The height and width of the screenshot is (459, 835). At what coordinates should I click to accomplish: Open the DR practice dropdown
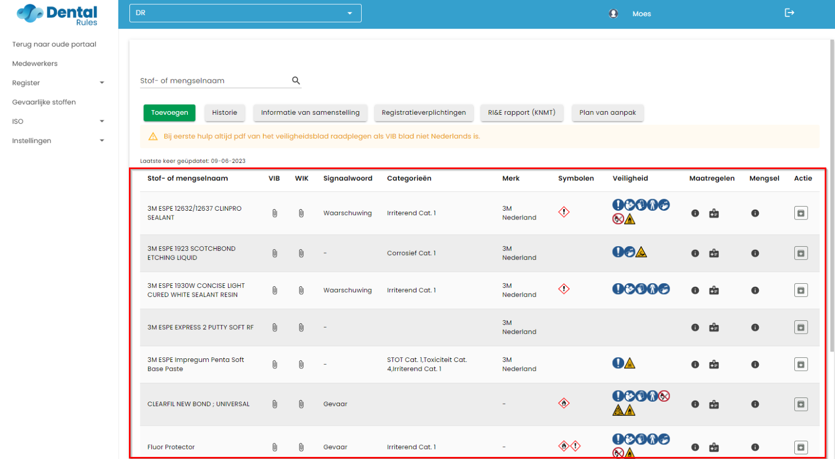(x=245, y=13)
